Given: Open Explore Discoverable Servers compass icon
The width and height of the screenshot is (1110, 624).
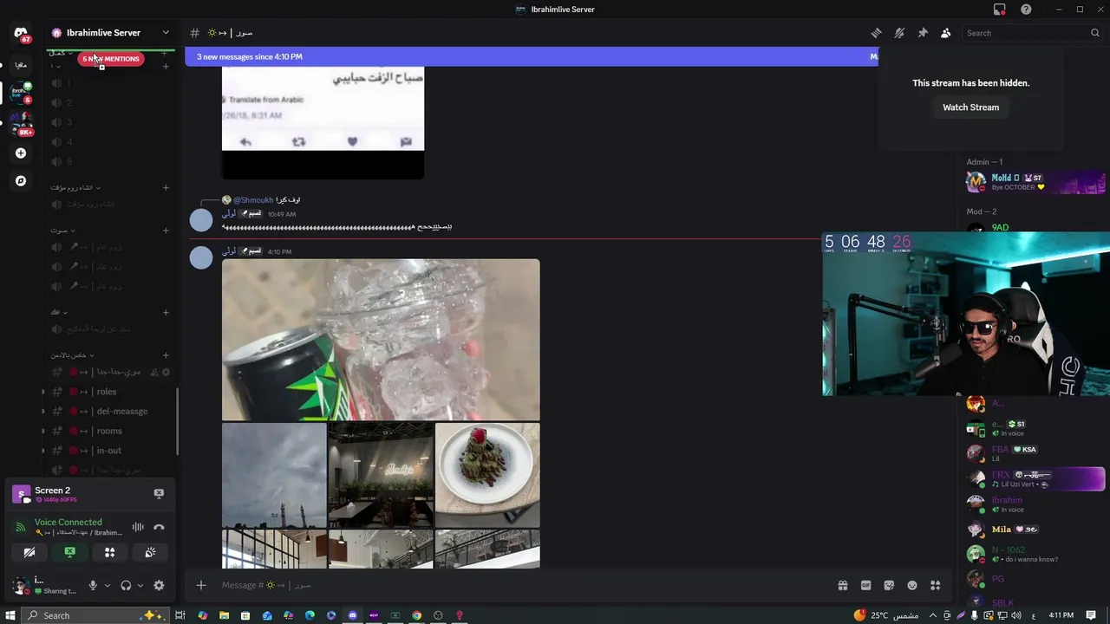Looking at the screenshot, I should coord(21,181).
